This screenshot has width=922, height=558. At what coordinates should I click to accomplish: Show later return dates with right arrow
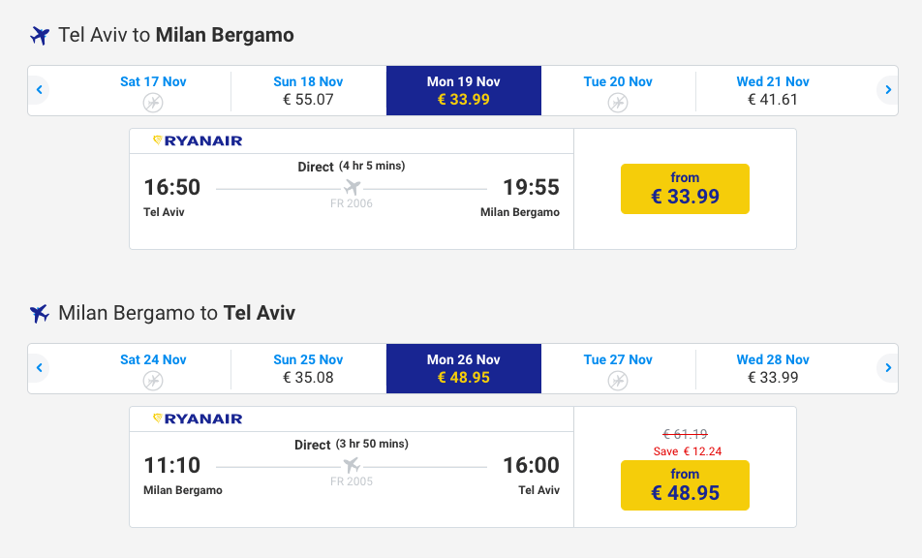(x=887, y=368)
